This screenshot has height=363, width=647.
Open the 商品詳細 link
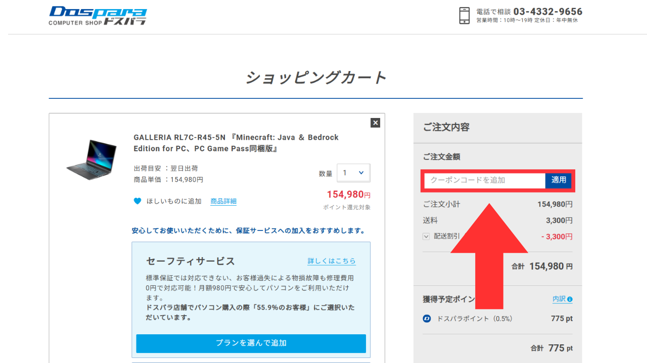click(223, 201)
